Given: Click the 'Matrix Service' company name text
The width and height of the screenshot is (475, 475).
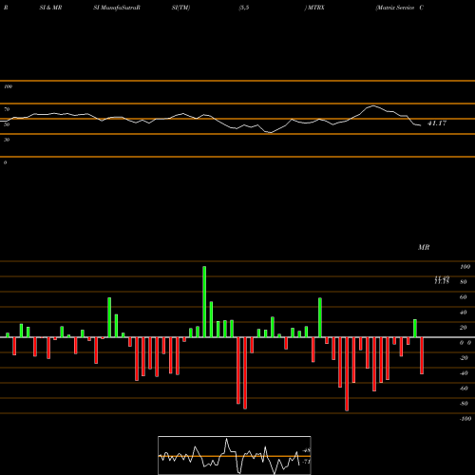Looking at the screenshot, I should click(395, 8).
